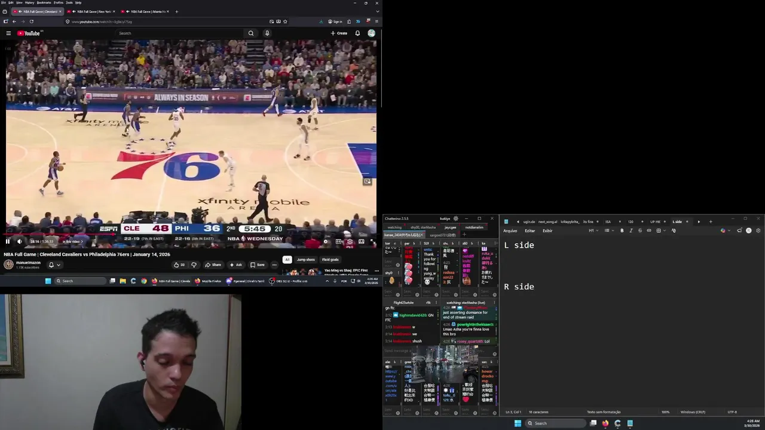Toggle autoplay switch on the player
Viewport: 765px width, 430px height.
pos(326,241)
